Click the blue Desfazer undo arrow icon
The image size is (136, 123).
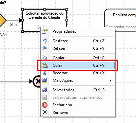(45, 41)
